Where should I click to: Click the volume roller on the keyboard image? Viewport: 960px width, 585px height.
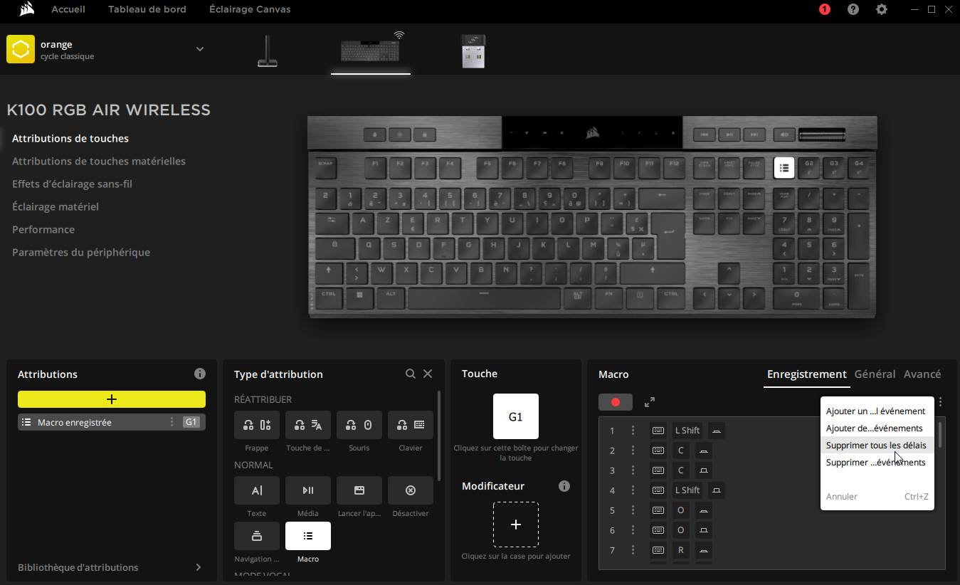(x=822, y=134)
